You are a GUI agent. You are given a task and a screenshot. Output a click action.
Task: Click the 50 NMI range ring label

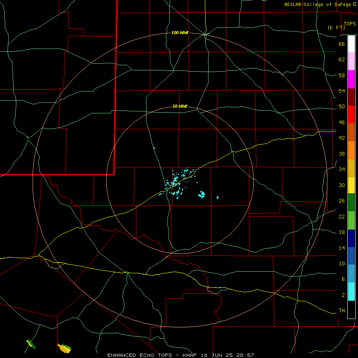[180, 106]
